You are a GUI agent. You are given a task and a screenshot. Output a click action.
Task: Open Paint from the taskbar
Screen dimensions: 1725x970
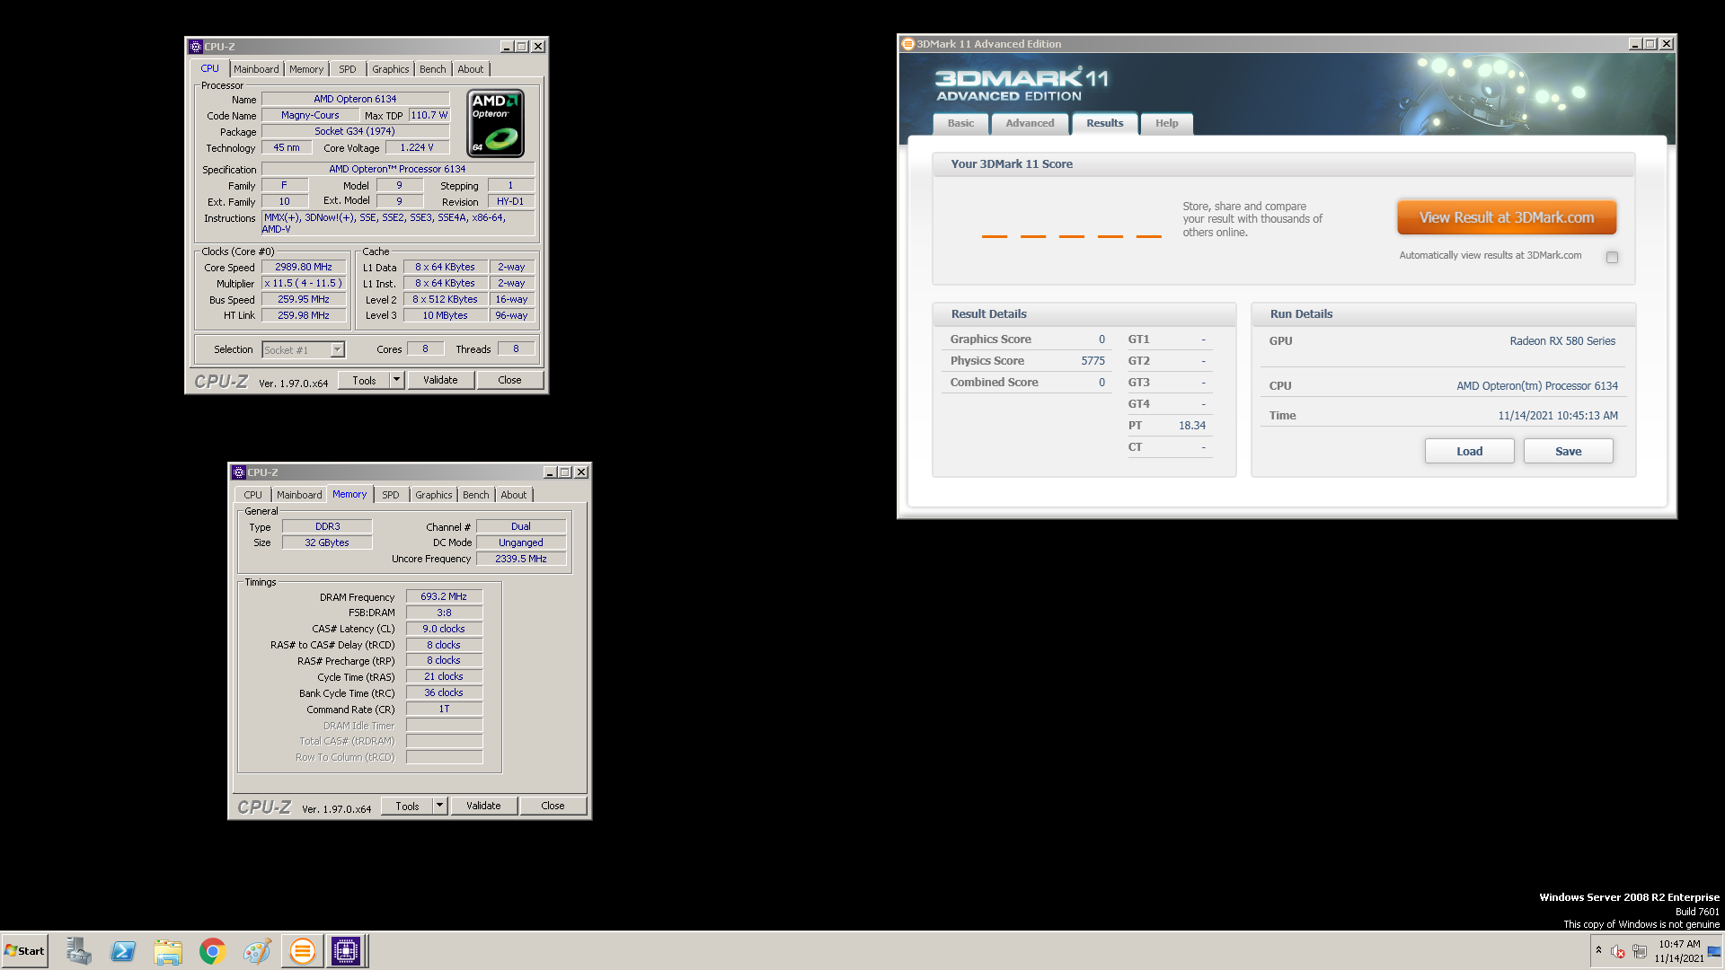coord(258,951)
